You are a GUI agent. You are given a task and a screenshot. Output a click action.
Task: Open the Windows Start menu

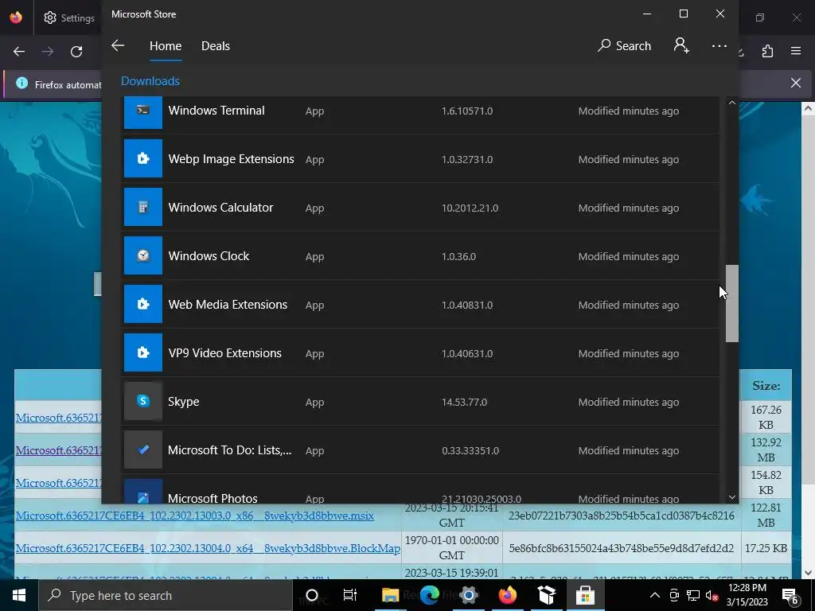[19, 595]
